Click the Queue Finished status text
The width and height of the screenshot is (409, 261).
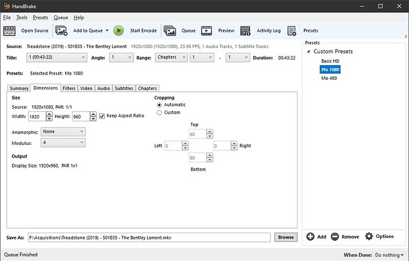click(21, 254)
